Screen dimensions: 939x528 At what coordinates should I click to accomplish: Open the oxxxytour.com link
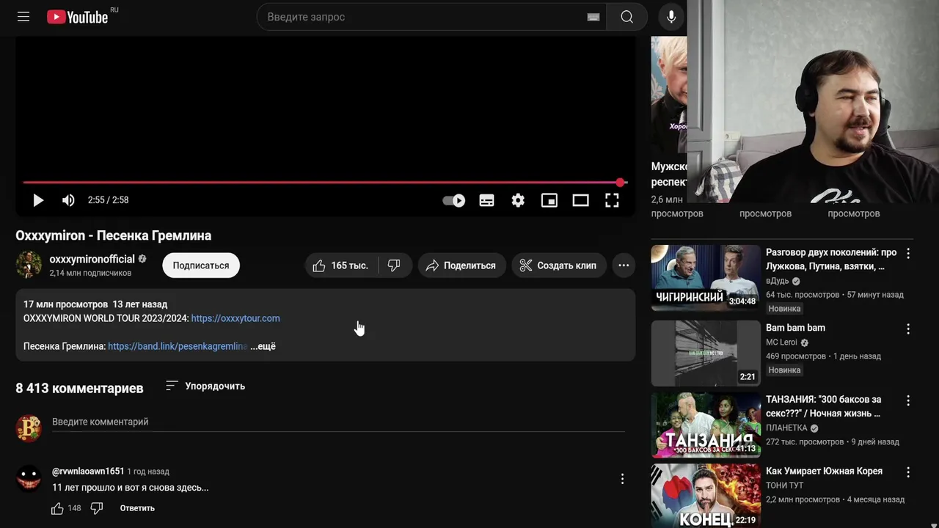click(x=235, y=318)
